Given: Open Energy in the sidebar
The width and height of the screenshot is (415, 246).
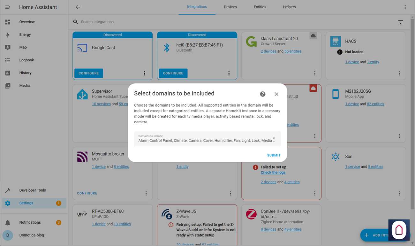Looking at the screenshot, I should pos(25,35).
